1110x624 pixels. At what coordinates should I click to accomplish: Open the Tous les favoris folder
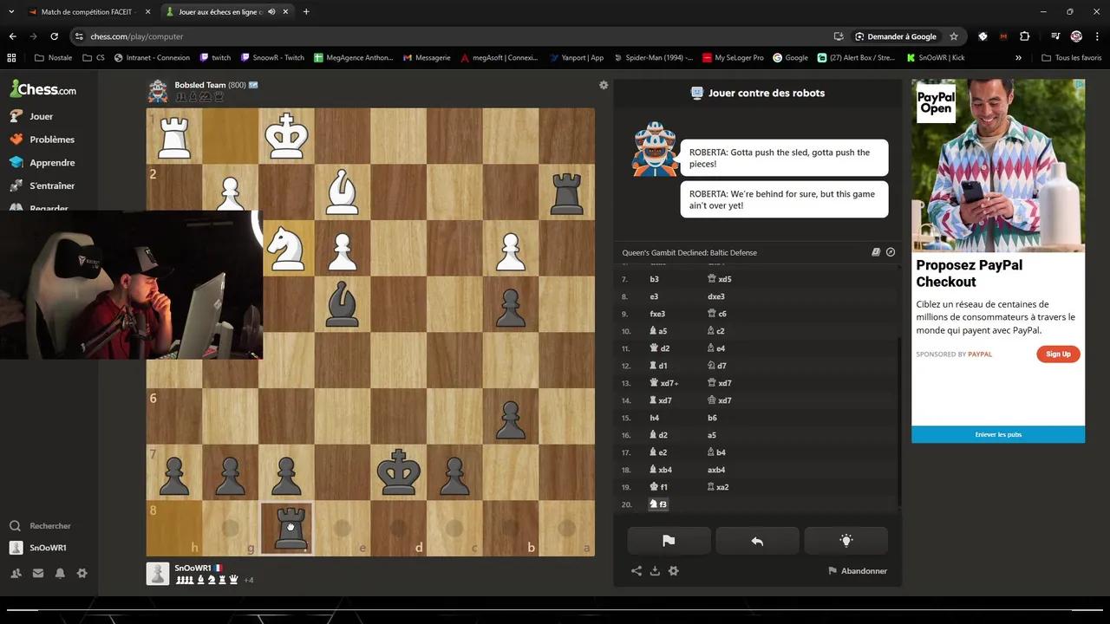point(1072,58)
